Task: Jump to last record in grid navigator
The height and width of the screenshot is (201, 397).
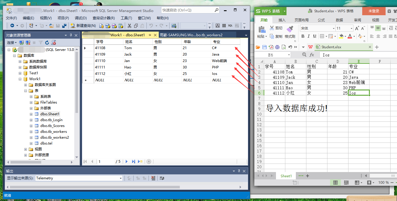Action: pos(134,162)
